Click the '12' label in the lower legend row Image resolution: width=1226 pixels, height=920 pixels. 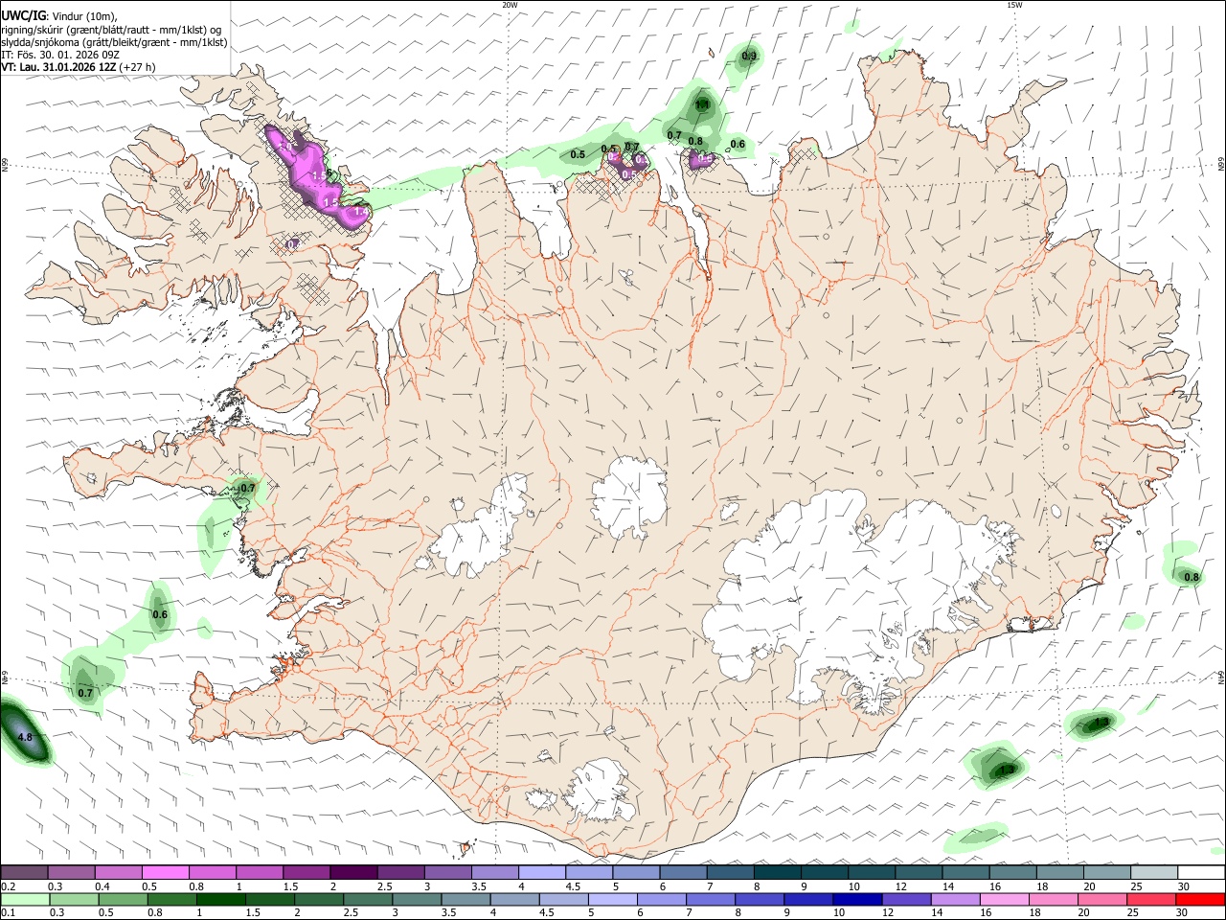click(x=888, y=912)
